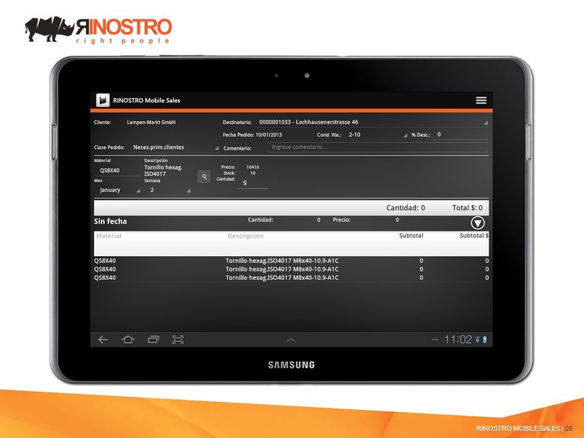584x438 pixels.
Task: Edit Material field QS8X40
Action: coord(117,170)
